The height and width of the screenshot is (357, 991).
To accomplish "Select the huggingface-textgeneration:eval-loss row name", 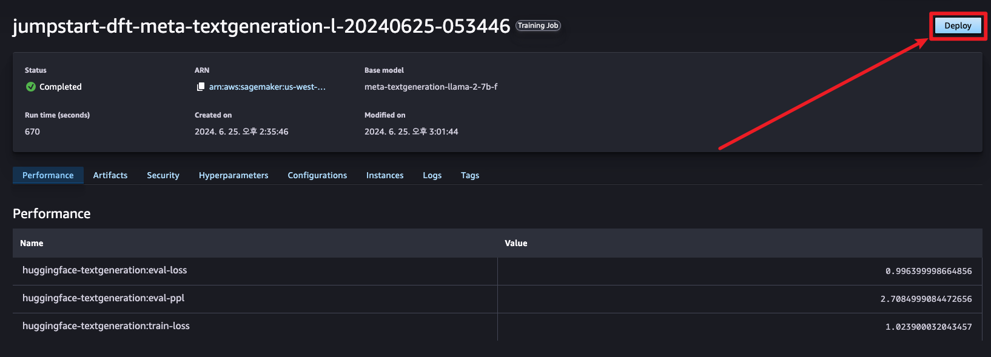I will point(105,270).
